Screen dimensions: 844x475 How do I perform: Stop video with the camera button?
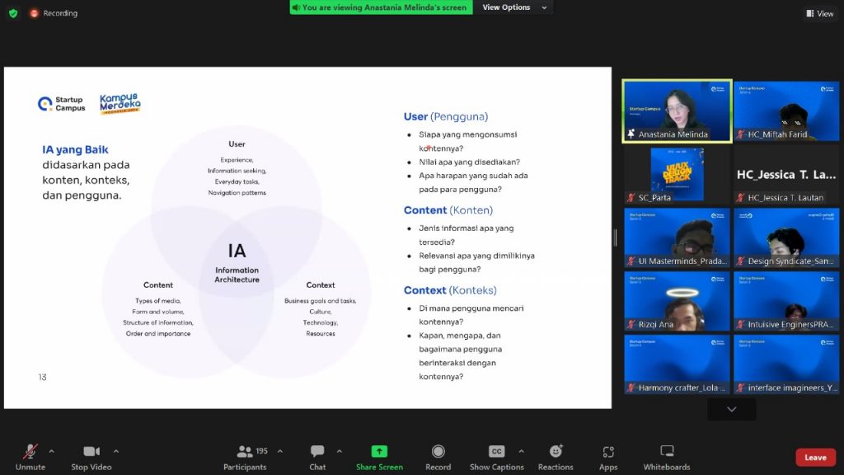coord(91,452)
